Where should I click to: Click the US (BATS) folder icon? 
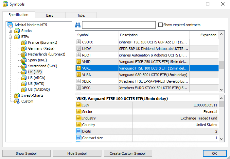[x=24, y=84]
